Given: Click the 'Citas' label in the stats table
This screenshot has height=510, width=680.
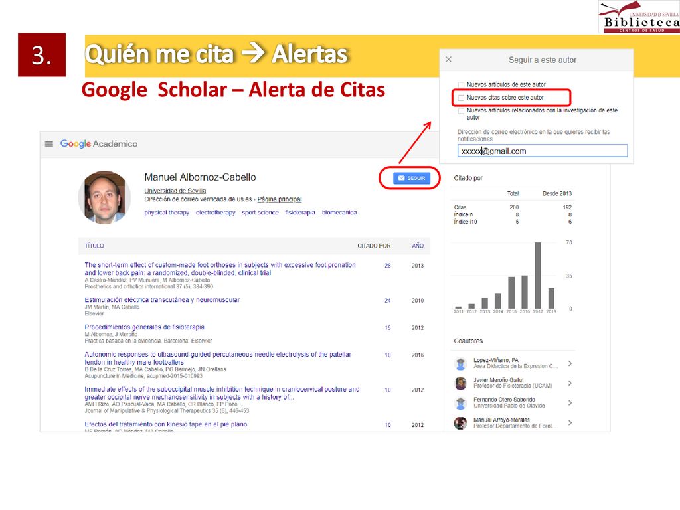Looking at the screenshot, I should [x=460, y=207].
